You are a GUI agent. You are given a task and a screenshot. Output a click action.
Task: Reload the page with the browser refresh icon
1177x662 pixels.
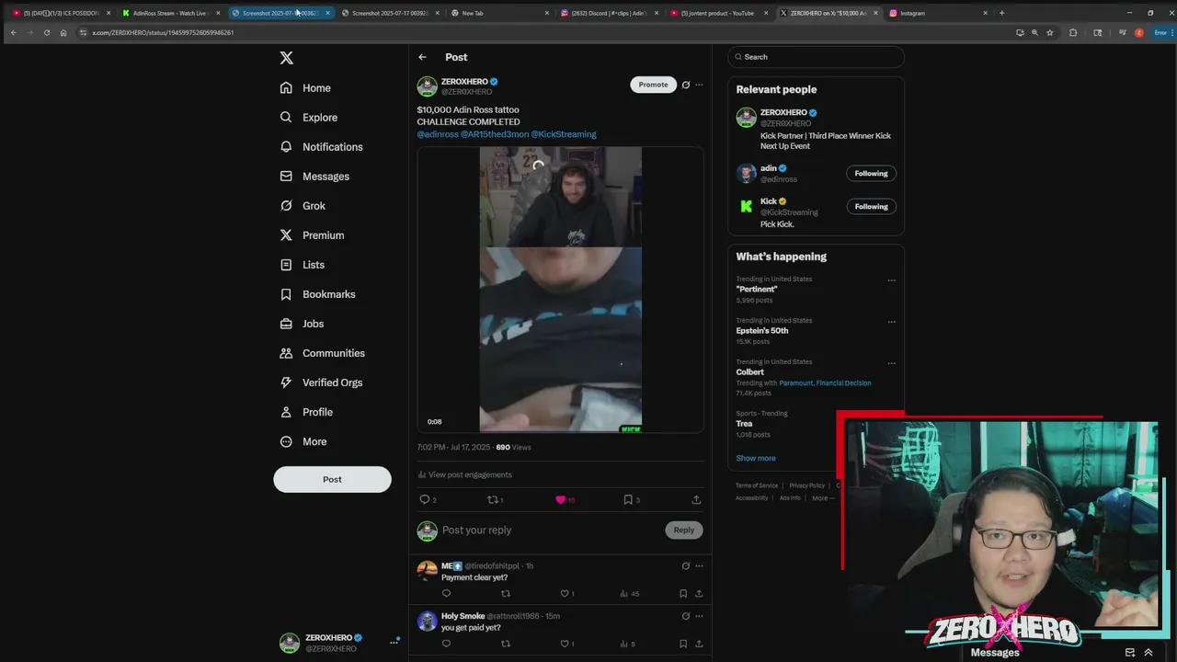(47, 32)
